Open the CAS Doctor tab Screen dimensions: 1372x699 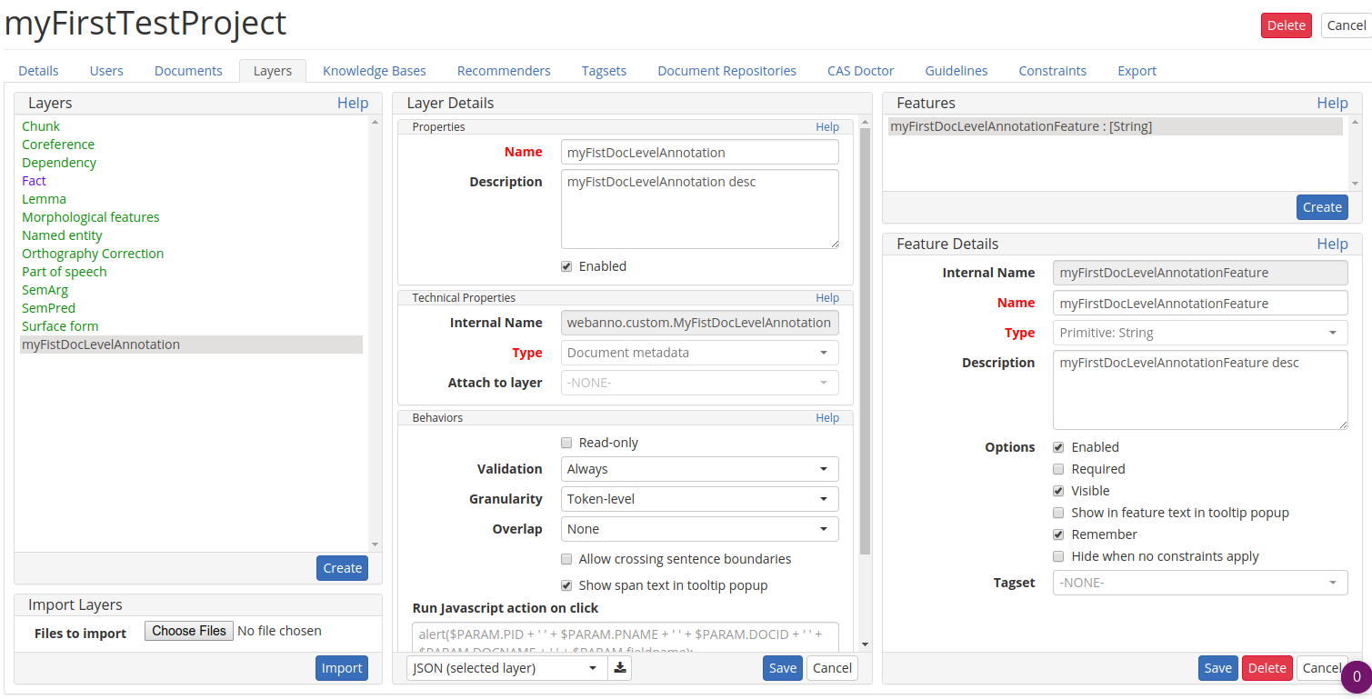click(x=859, y=70)
